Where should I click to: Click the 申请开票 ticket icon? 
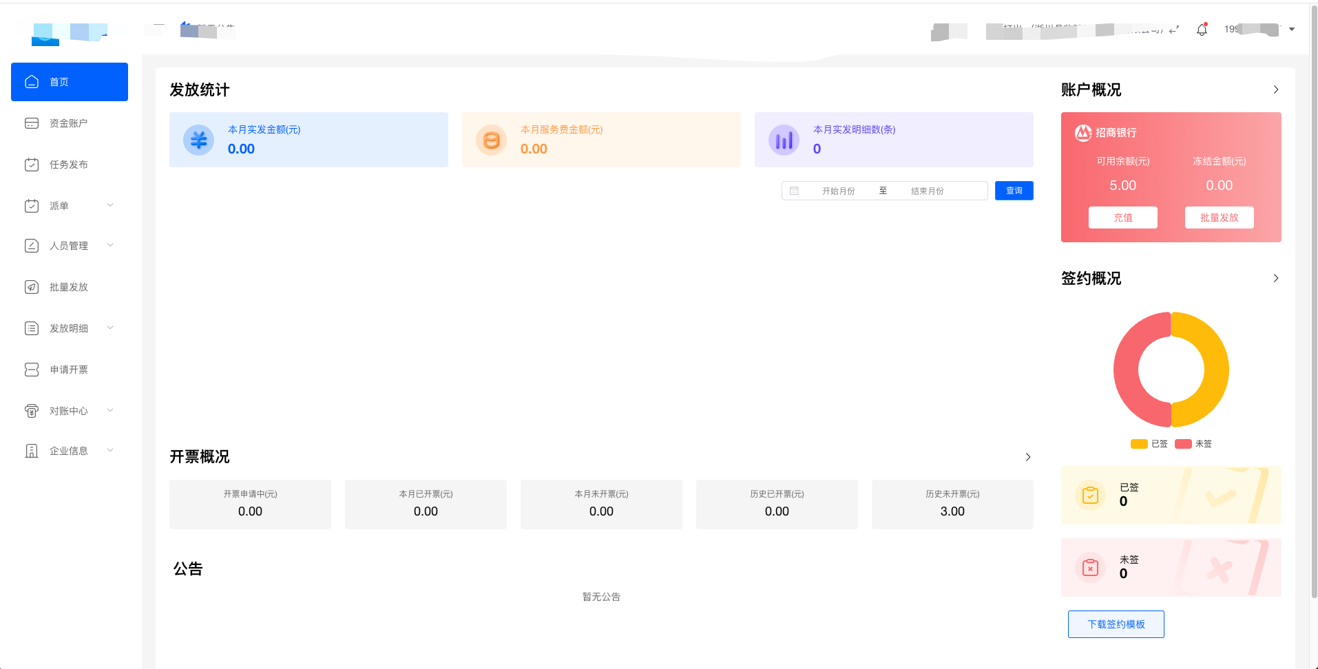[32, 370]
